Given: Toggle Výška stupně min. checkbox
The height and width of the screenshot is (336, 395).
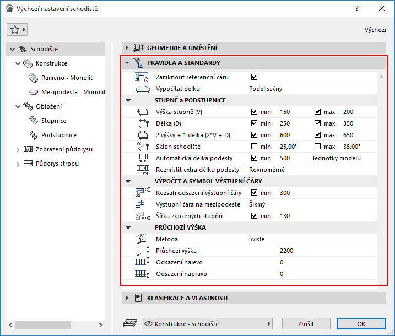Looking at the screenshot, I should 254,112.
